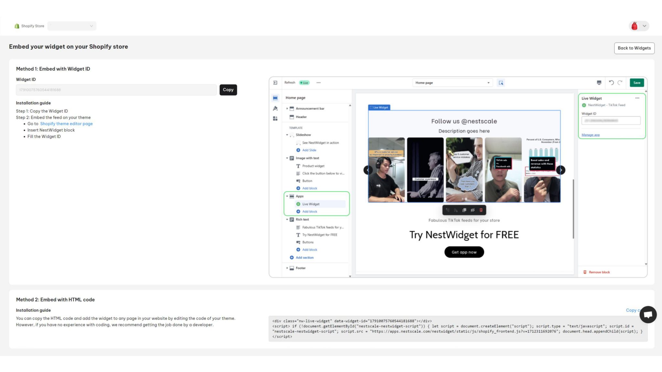The width and height of the screenshot is (662, 372).
Task: Click the Copy button beside Widget ID
Action: (x=228, y=90)
